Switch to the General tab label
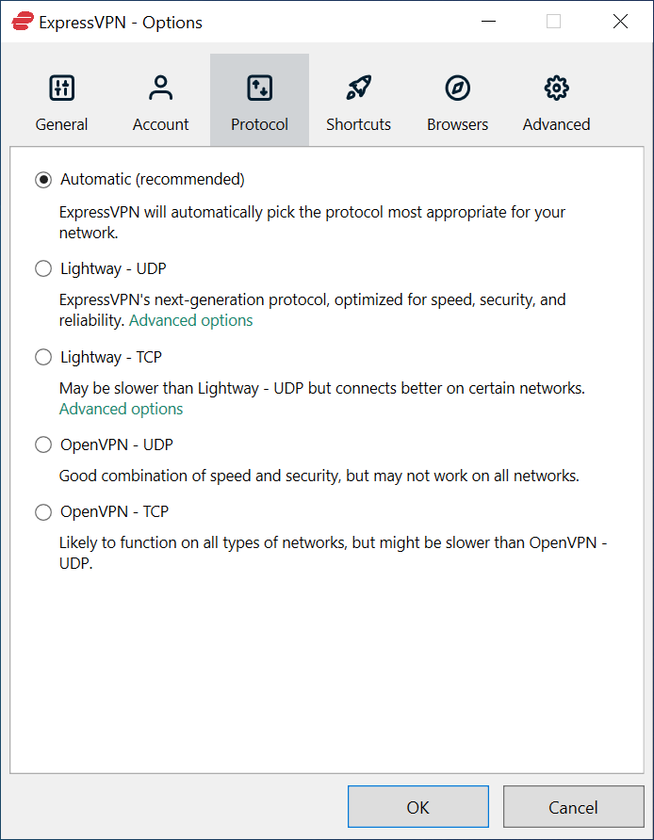Viewport: 654px width, 840px height. click(61, 124)
